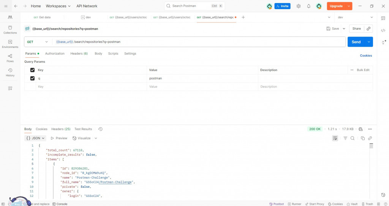This screenshot has height=206, width=389.
Task: Open Runner in the status bar
Action: point(294,204)
